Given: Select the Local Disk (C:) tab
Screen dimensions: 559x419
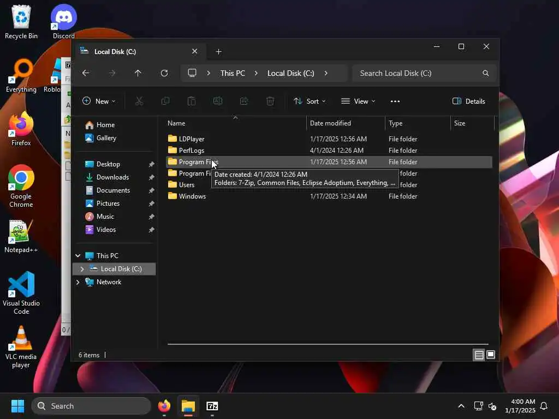Looking at the screenshot, I should pos(139,52).
